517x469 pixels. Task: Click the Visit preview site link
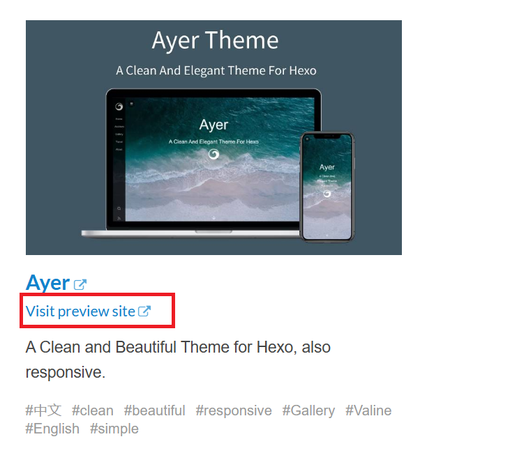[80, 312]
